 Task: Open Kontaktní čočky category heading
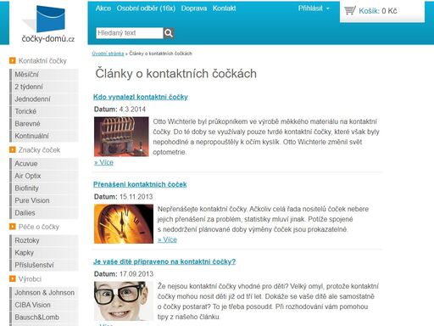[42, 60]
